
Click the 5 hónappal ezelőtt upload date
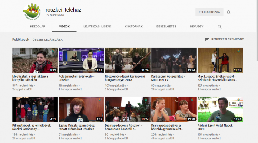pos(209,139)
